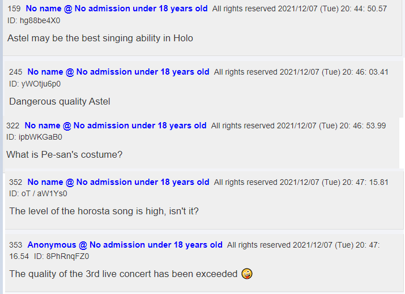
Task: Click the goofy face emoji in post 353
Action: (247, 274)
